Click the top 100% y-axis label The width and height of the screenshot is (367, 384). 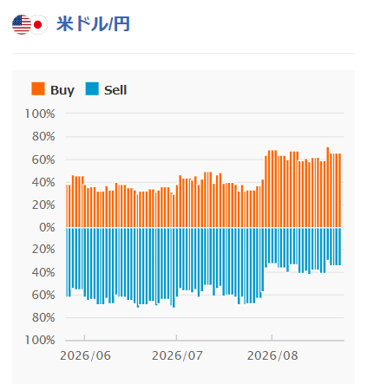pyautogui.click(x=40, y=114)
